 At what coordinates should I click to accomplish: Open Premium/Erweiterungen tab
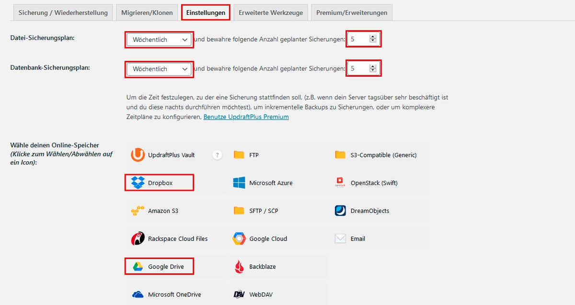pyautogui.click(x=352, y=13)
